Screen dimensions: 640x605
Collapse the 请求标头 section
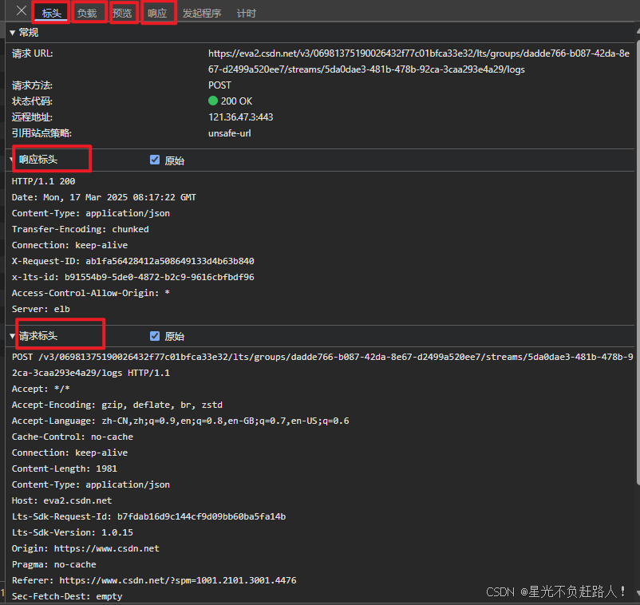[x=12, y=336]
